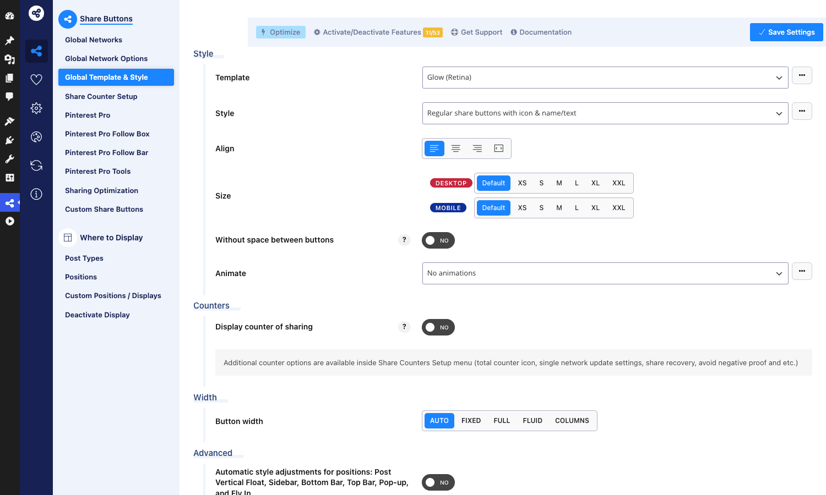Set alignment to right

(477, 148)
